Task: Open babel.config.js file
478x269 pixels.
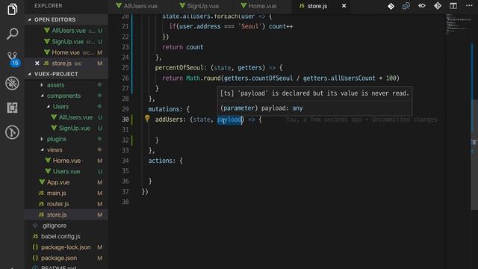Action: (60, 236)
